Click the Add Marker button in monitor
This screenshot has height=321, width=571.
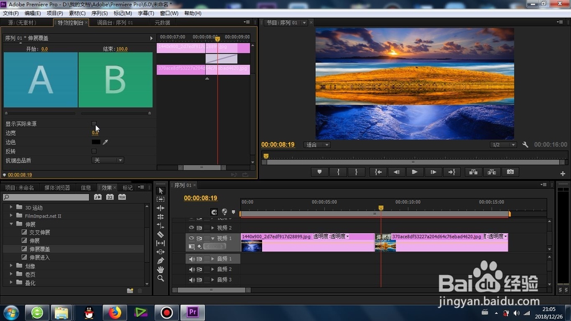pyautogui.click(x=319, y=172)
